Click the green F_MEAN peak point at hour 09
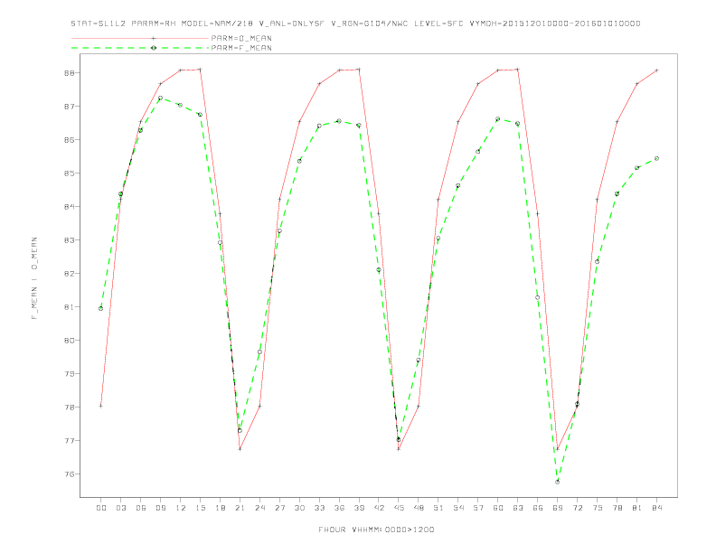 tap(160, 98)
